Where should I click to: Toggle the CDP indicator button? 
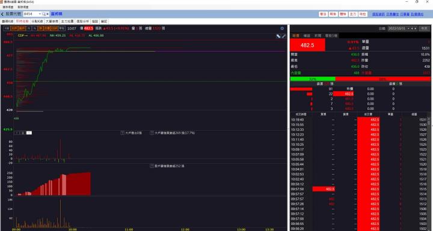click(54, 28)
